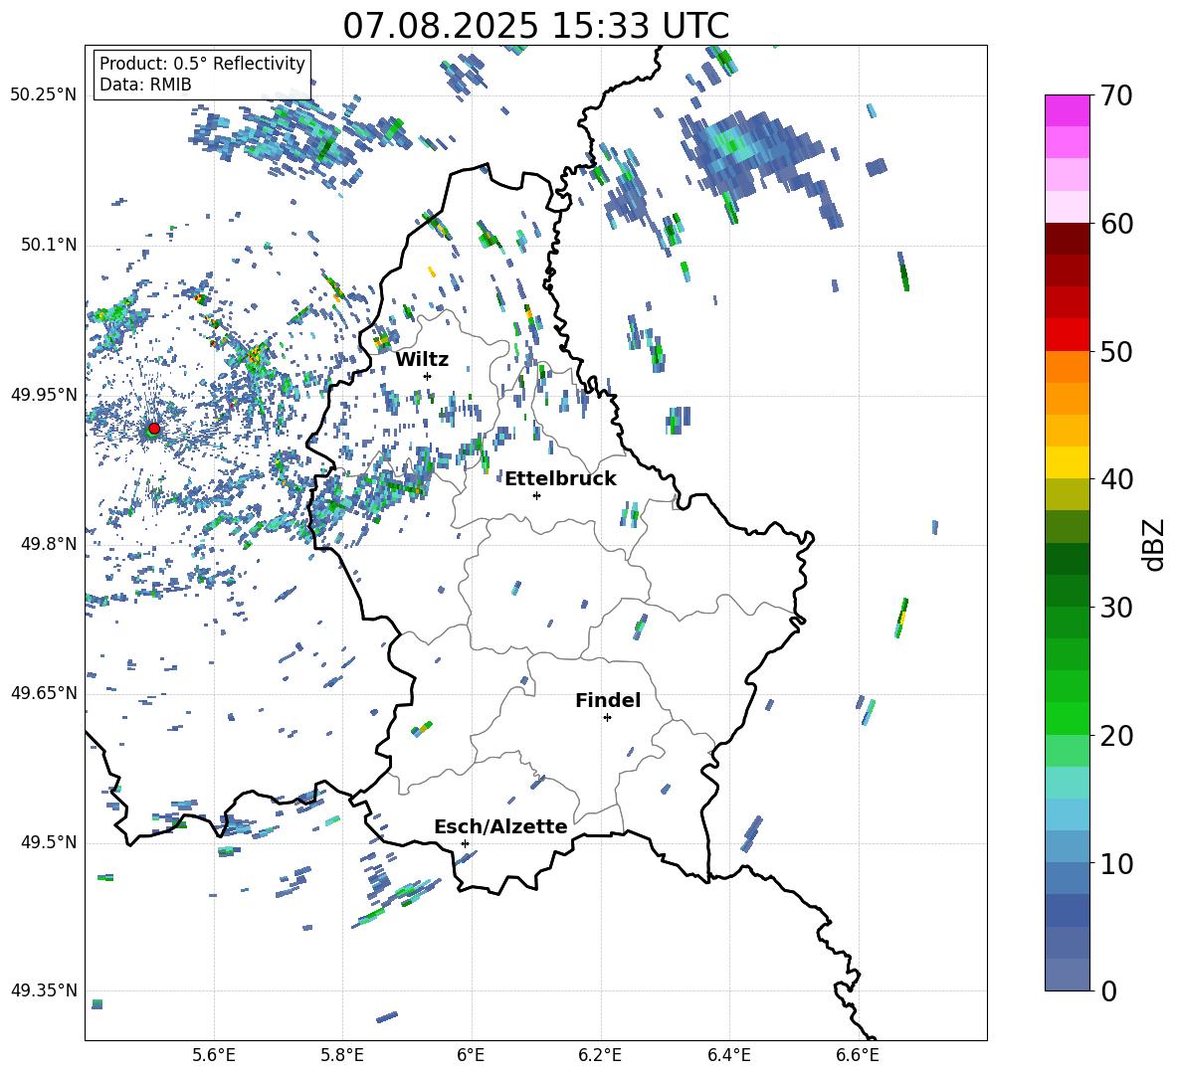Viewport: 1178px width, 1075px height.
Task: Click the 49.35°N latitude label
Action: (44, 990)
